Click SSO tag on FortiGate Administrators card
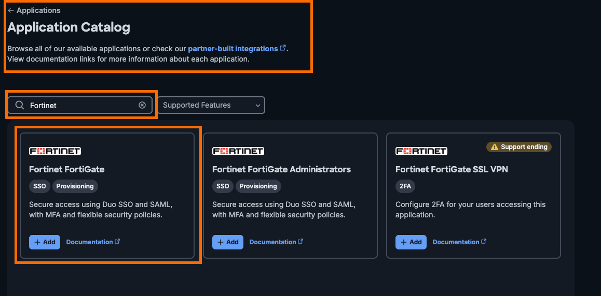 point(223,186)
